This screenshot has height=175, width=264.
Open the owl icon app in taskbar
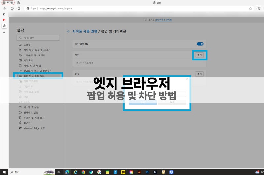pyautogui.click(x=163, y=172)
